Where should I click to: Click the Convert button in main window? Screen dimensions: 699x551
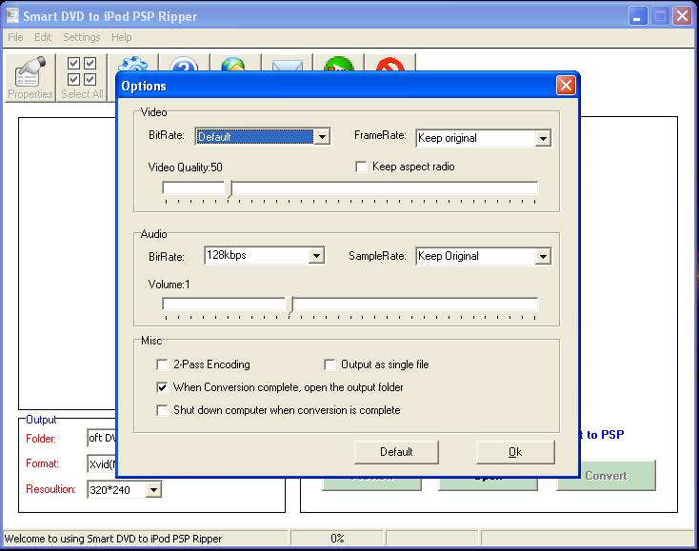click(606, 476)
